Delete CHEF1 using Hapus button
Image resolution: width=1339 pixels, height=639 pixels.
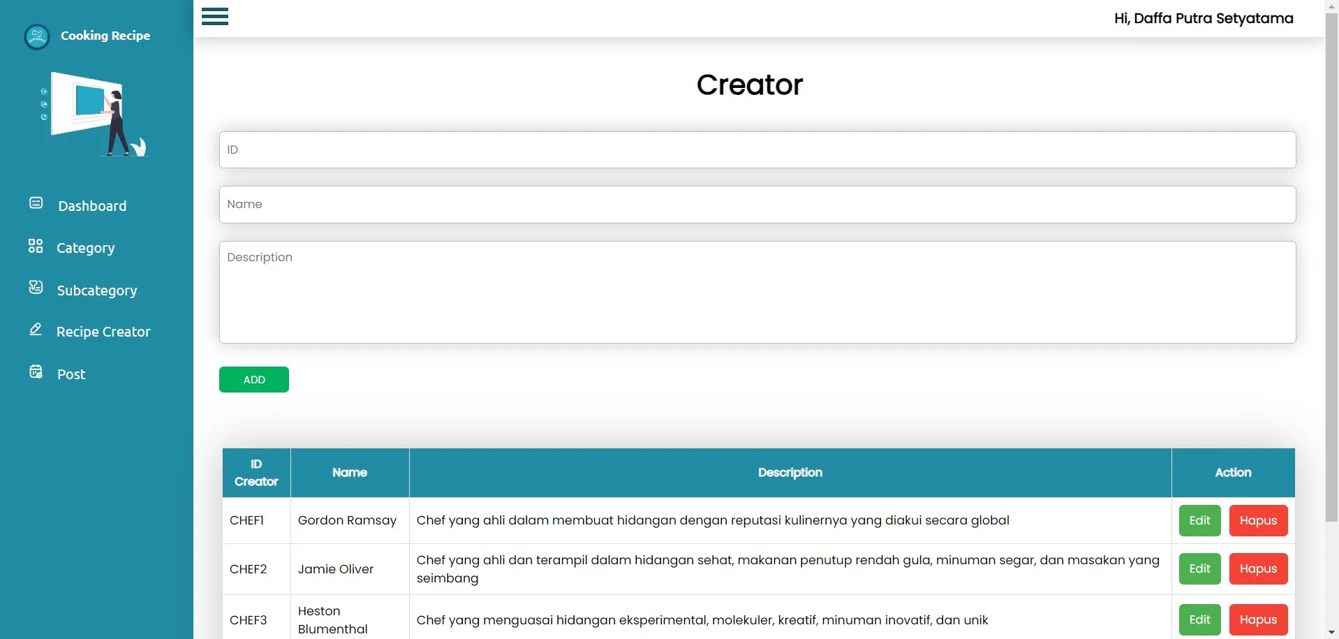point(1258,520)
